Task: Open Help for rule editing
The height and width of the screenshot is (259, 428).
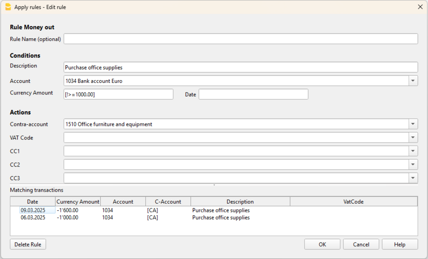Action: (x=400, y=244)
